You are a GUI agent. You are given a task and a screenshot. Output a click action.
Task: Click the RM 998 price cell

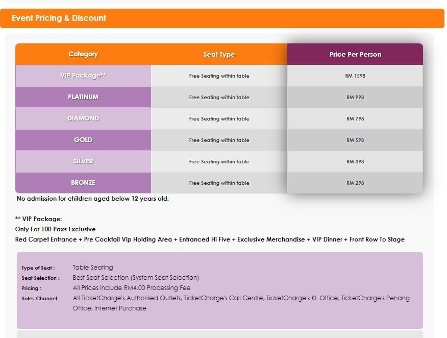(355, 98)
